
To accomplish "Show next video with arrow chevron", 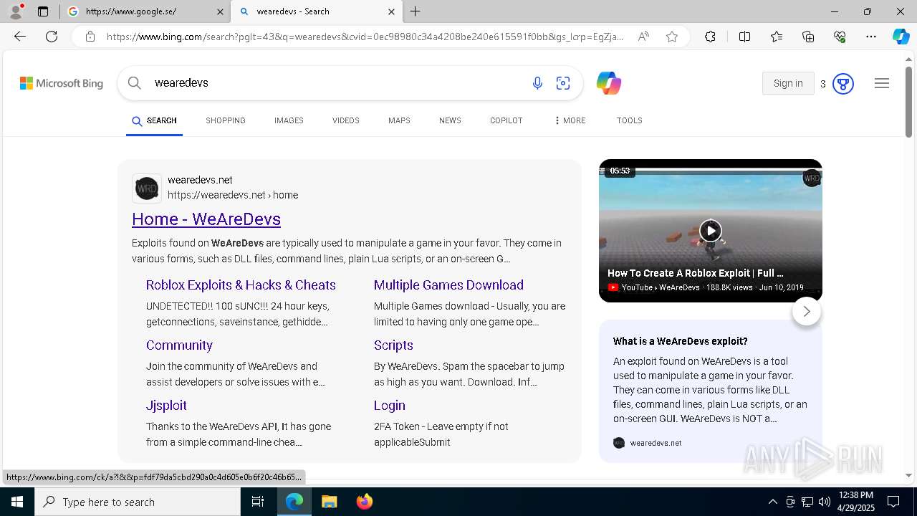I will 807,311.
